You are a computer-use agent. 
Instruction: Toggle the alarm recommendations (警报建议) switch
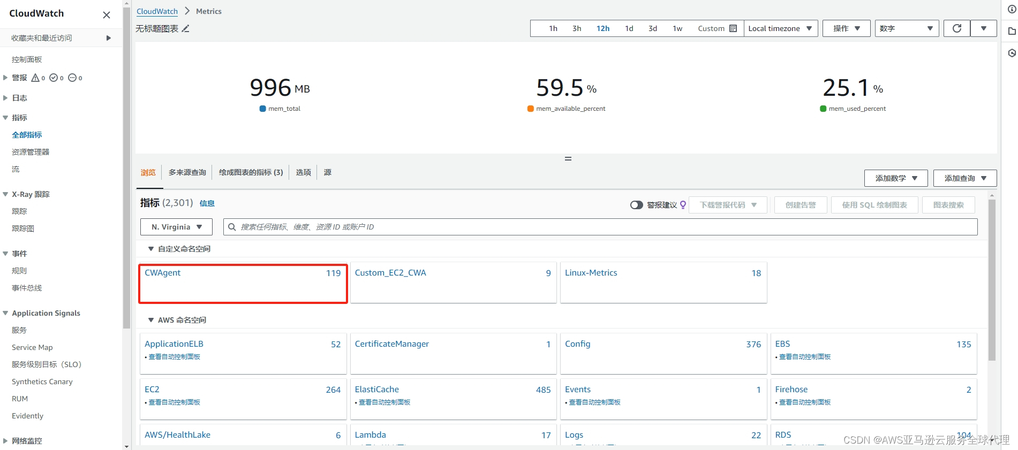[636, 205]
